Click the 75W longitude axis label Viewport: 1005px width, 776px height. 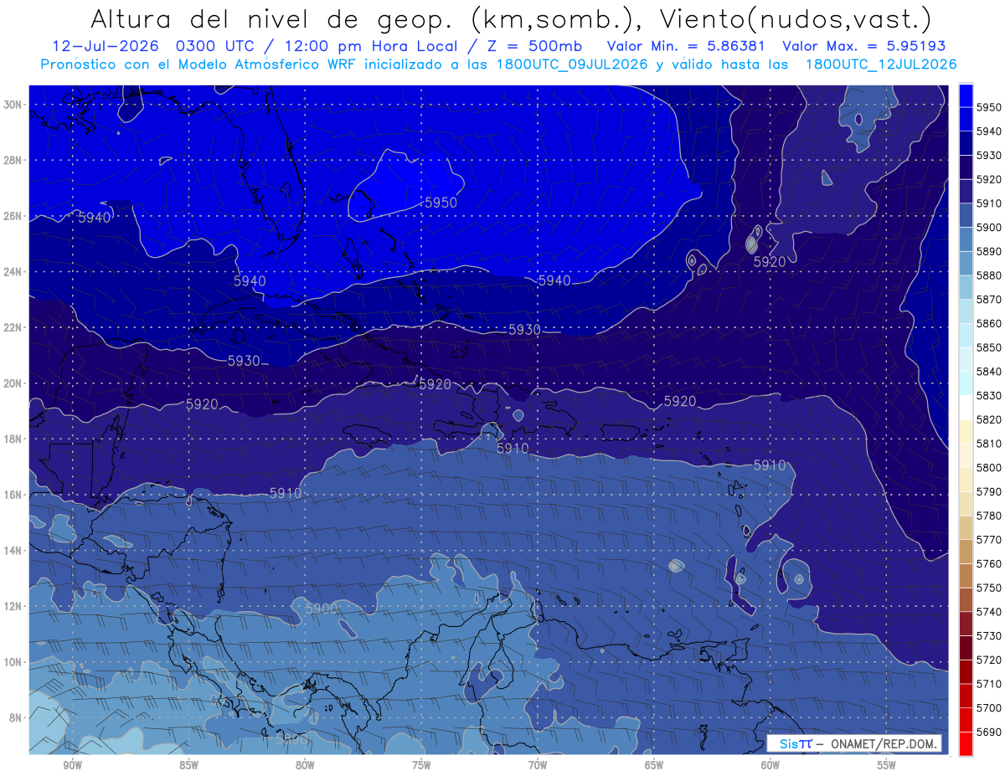click(421, 766)
